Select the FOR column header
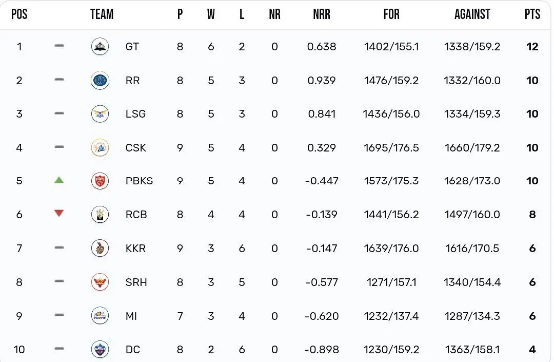The image size is (554, 362). click(x=391, y=14)
